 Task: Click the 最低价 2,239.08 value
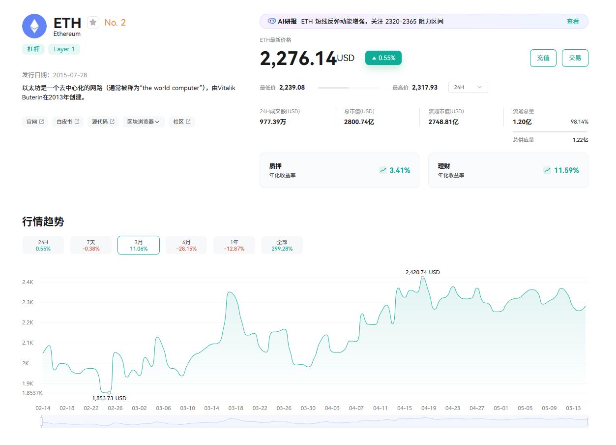click(x=292, y=88)
